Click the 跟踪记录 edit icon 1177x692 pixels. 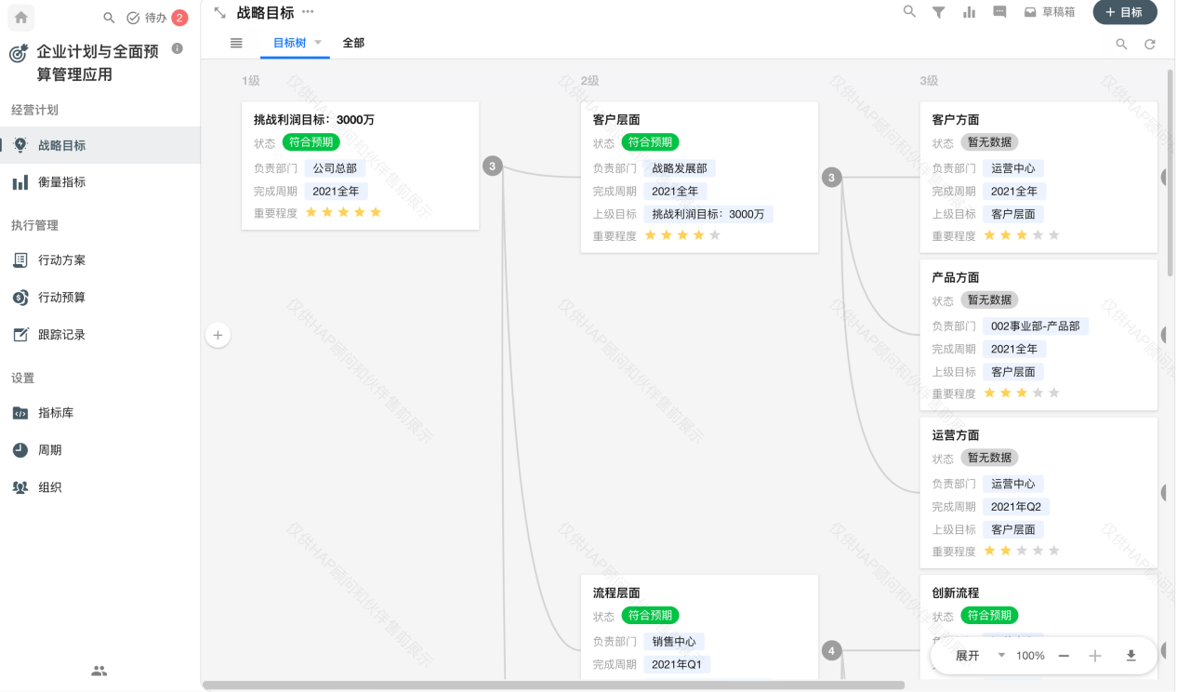tap(20, 335)
